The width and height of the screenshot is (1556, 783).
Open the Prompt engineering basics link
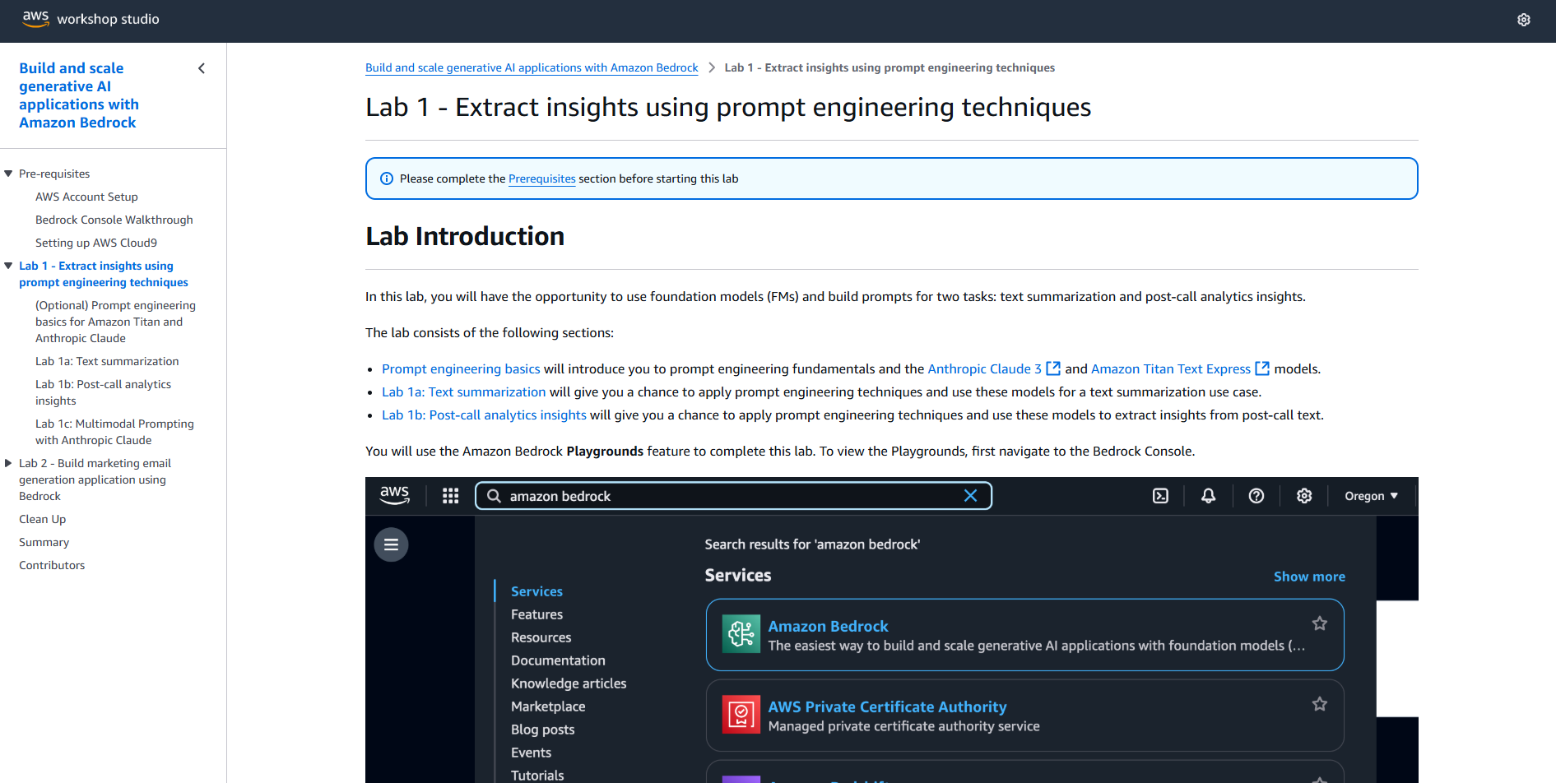click(461, 368)
